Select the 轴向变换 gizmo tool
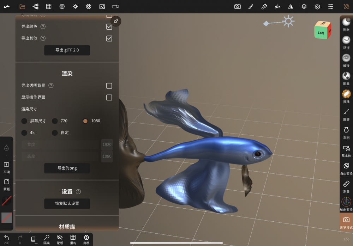 346,203
